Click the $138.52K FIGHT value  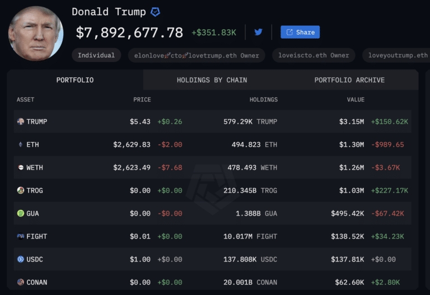click(x=348, y=236)
